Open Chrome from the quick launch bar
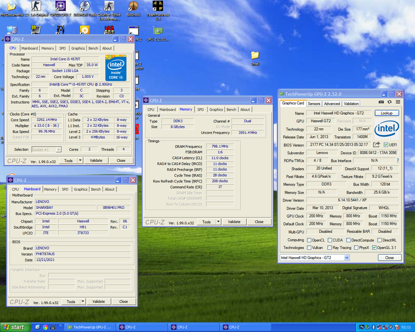Image resolution: width=415 pixels, height=332 pixels. coord(45,327)
